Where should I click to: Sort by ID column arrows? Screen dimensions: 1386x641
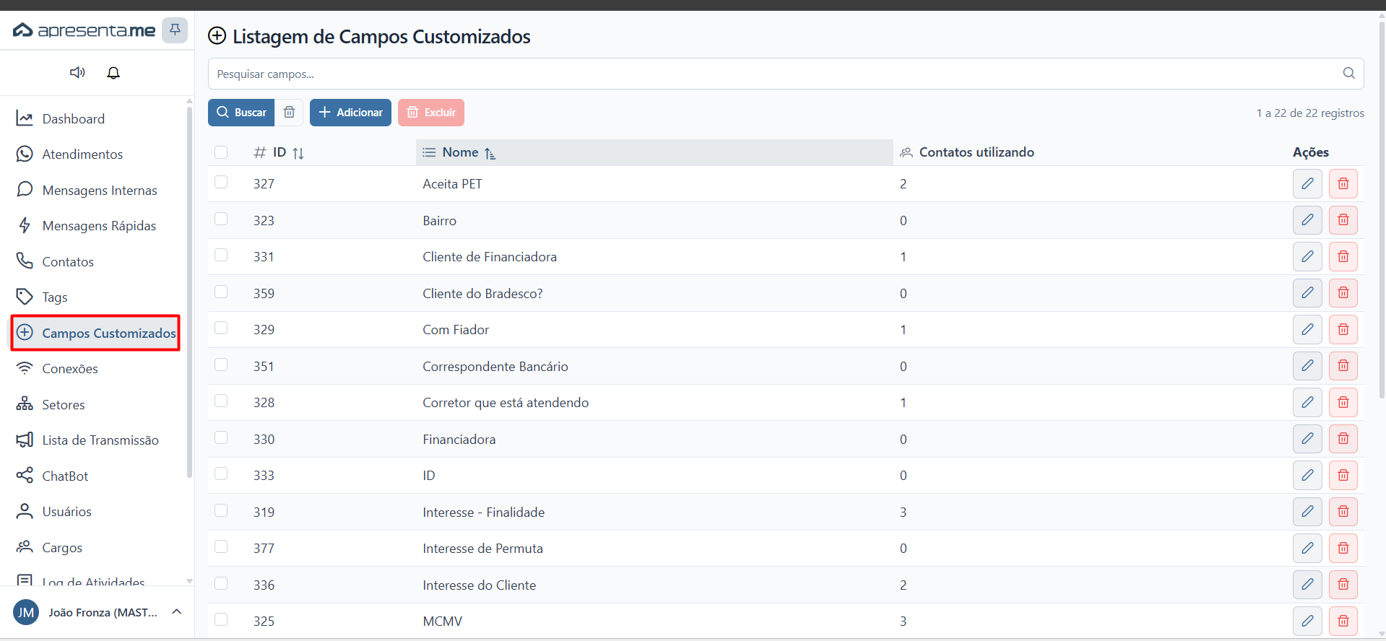298,152
